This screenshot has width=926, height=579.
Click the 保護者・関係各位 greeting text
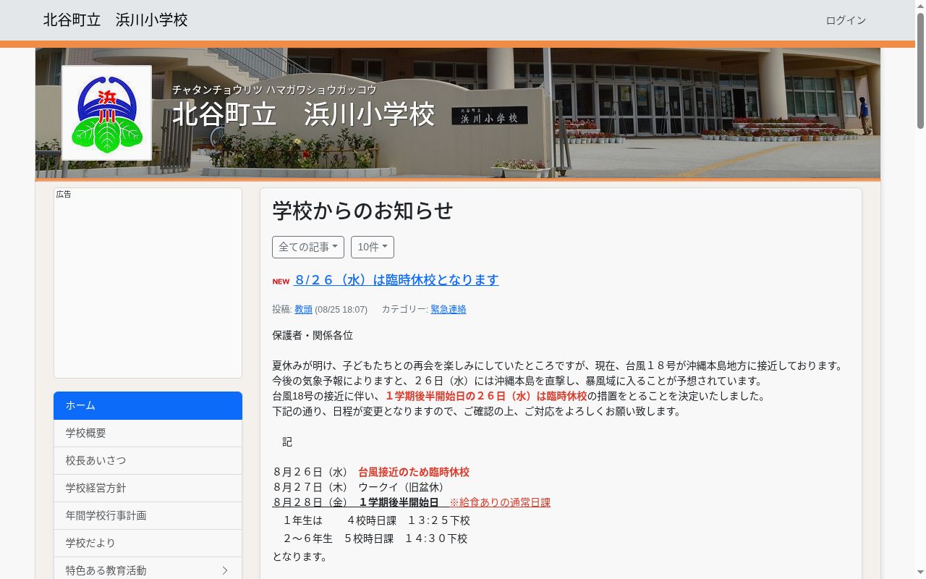tap(313, 335)
